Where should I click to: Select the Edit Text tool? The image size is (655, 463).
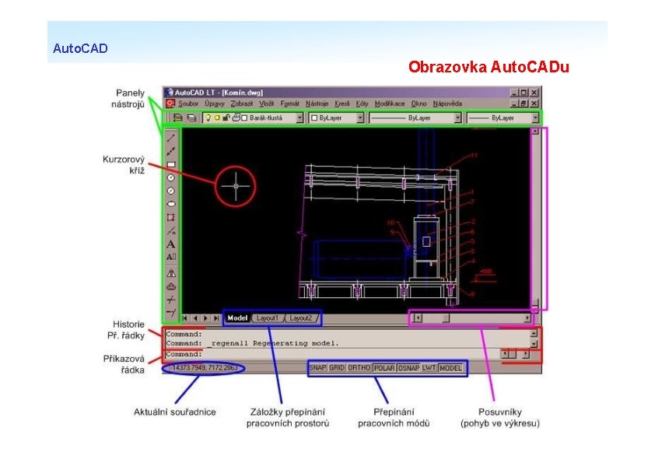click(x=171, y=257)
